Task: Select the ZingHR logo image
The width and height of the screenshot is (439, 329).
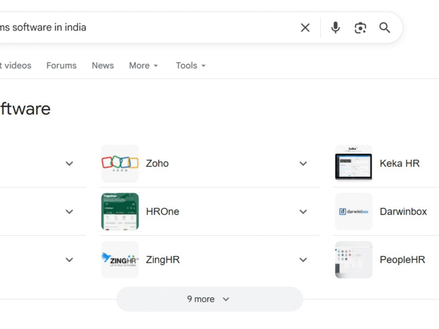Action: tap(120, 260)
